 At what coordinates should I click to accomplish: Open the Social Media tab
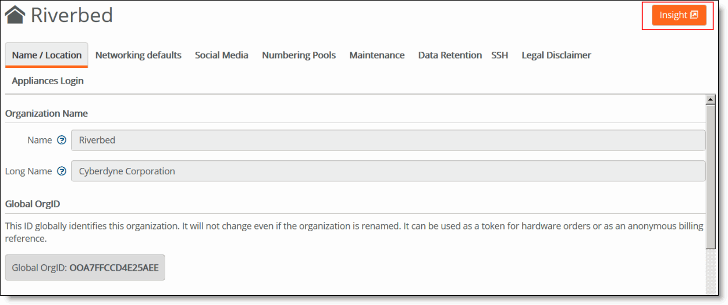point(222,55)
